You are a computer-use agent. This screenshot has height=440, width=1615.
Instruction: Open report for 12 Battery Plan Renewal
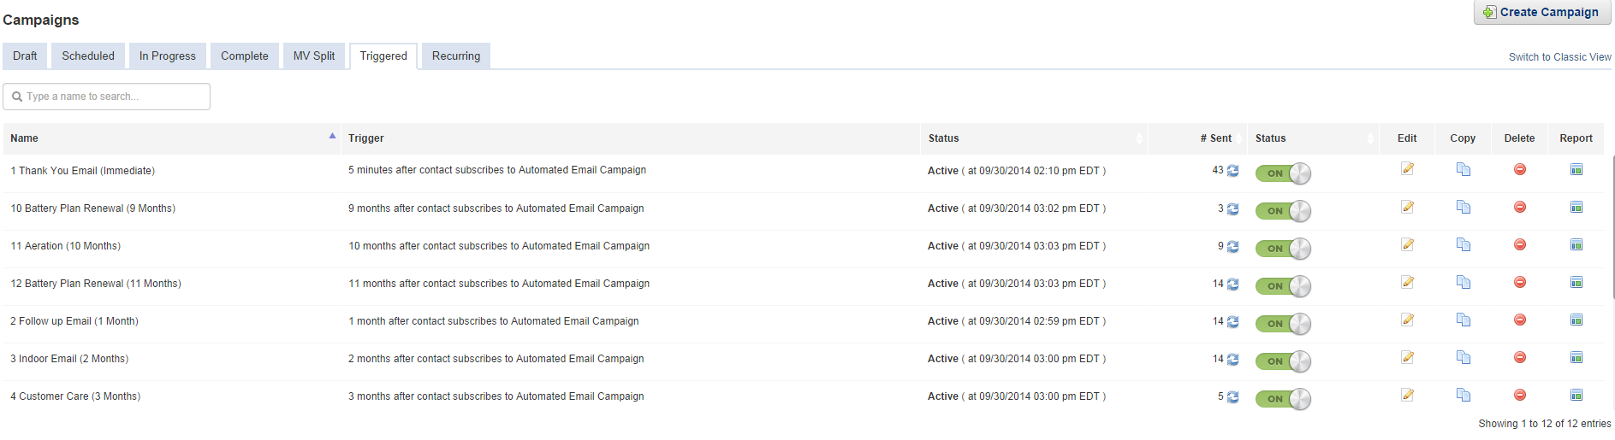tap(1576, 283)
